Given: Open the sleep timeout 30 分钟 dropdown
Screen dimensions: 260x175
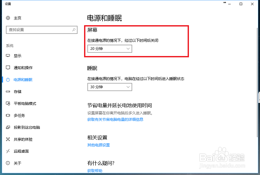Looking at the screenshot, I should coord(110,87).
